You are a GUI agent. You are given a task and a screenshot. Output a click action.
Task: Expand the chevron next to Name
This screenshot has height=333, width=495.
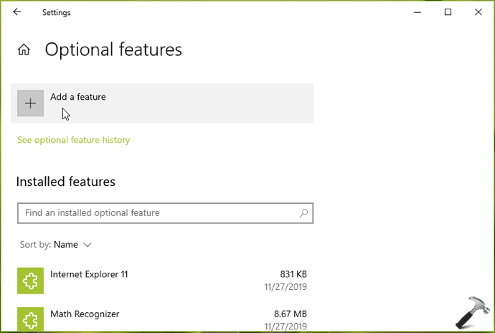[x=87, y=245]
